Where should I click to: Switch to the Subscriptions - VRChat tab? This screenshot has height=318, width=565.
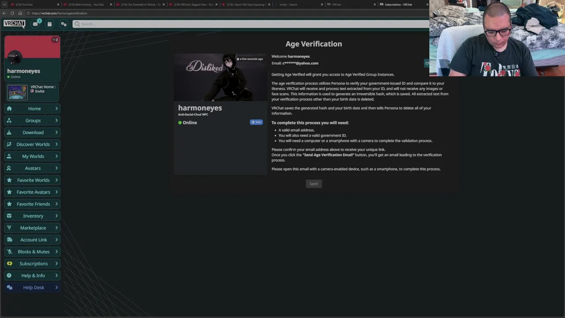click(x=403, y=4)
